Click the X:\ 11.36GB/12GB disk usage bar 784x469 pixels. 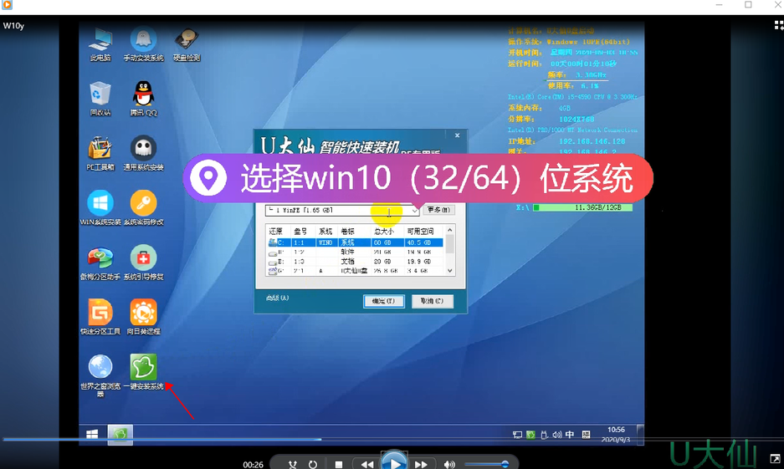tap(582, 207)
